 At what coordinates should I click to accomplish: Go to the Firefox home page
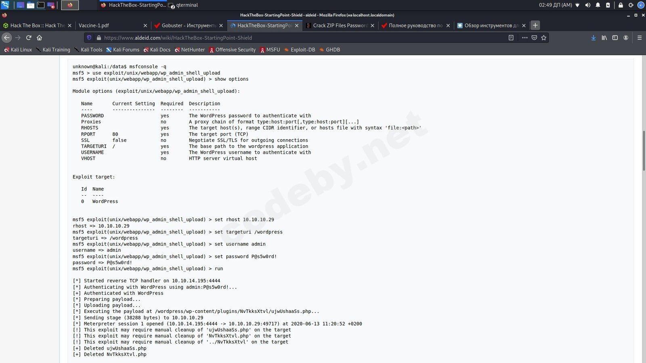coord(39,38)
